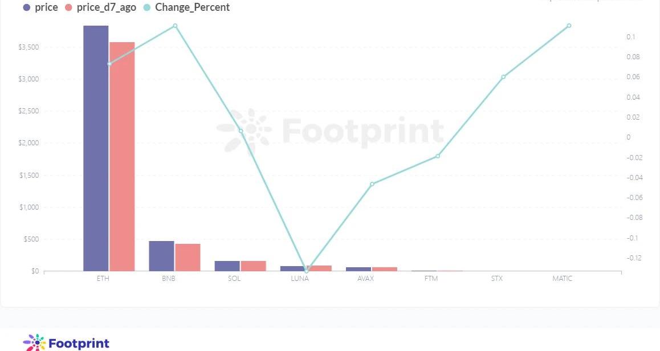Viewport: 660px width, 351px height.
Task: Click the Footprint flower logo icon
Action: [x=34, y=343]
